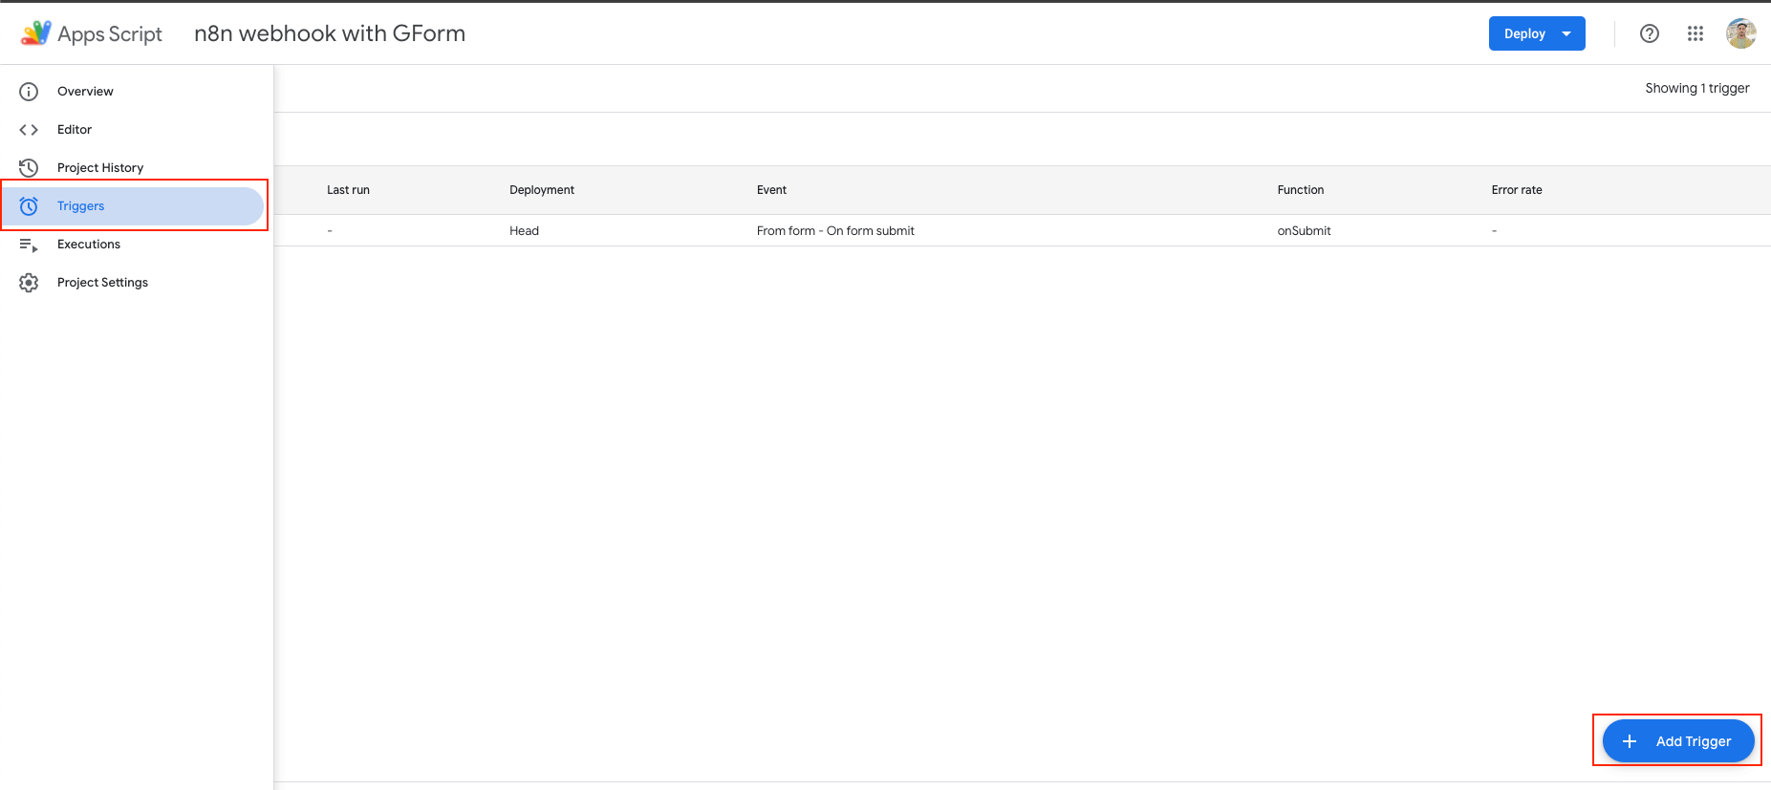Click the Apps Script logo icon
Viewport: 1771px width, 790px height.
point(36,33)
